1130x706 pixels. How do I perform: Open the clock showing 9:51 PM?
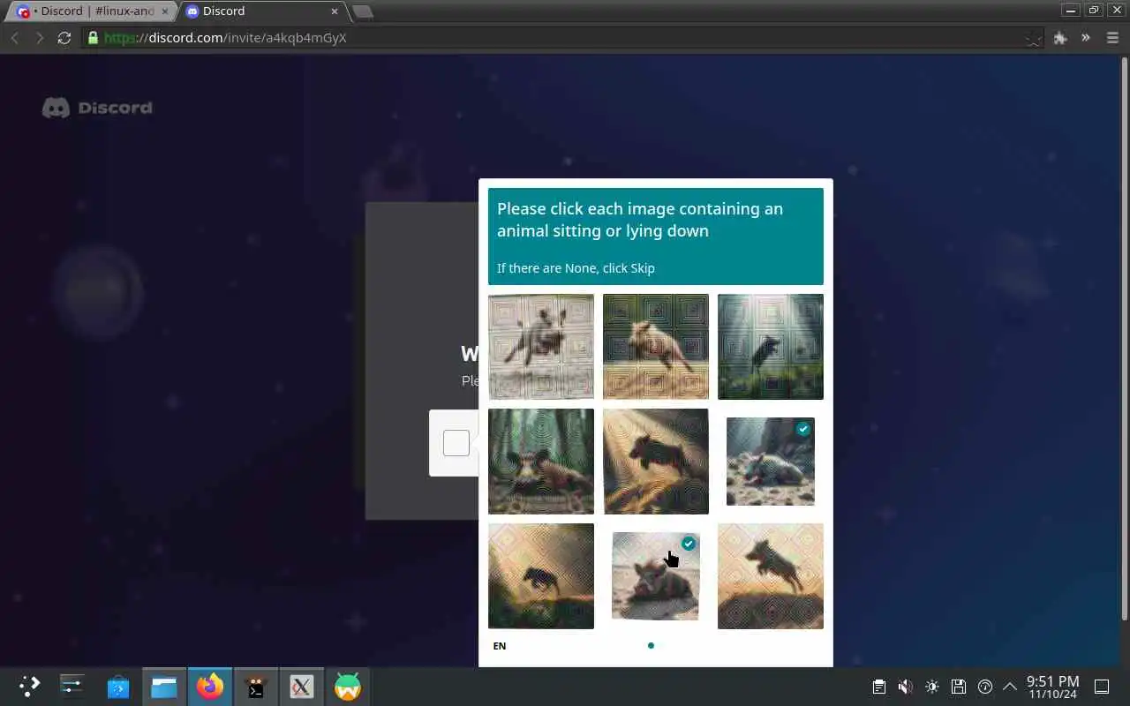pos(1052,687)
